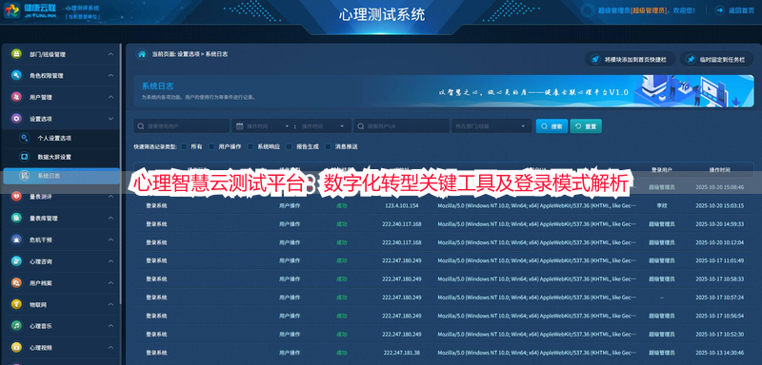Collapse 设置选项 using its chevron
The width and height of the screenshot is (762, 365).
(x=110, y=118)
